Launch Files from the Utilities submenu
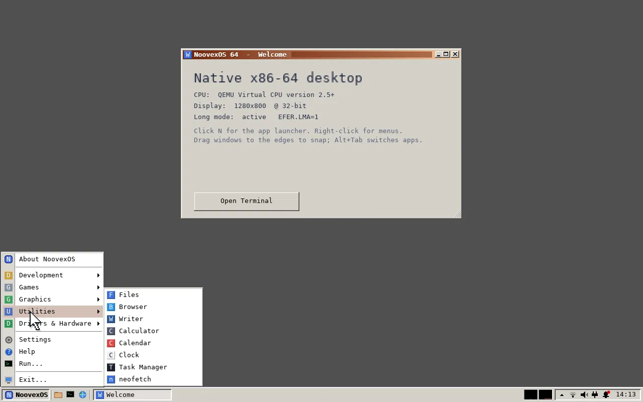Image resolution: width=643 pixels, height=402 pixels. click(x=153, y=295)
